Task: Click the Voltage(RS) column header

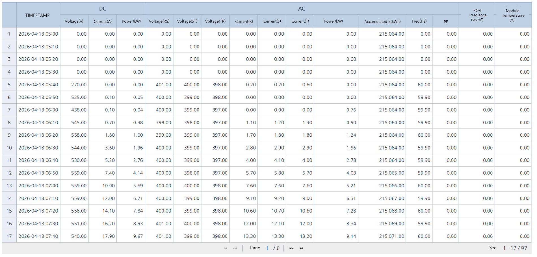Action: click(159, 21)
